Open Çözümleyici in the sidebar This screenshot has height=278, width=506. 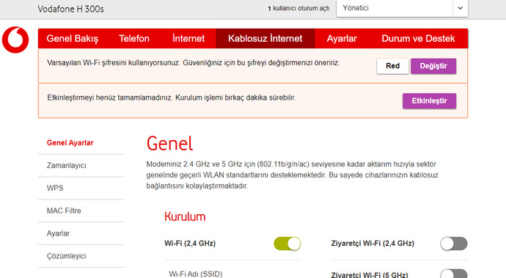[67, 256]
